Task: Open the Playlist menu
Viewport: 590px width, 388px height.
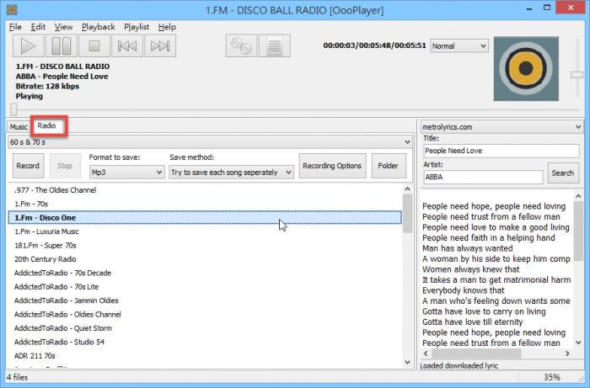Action: [137, 27]
